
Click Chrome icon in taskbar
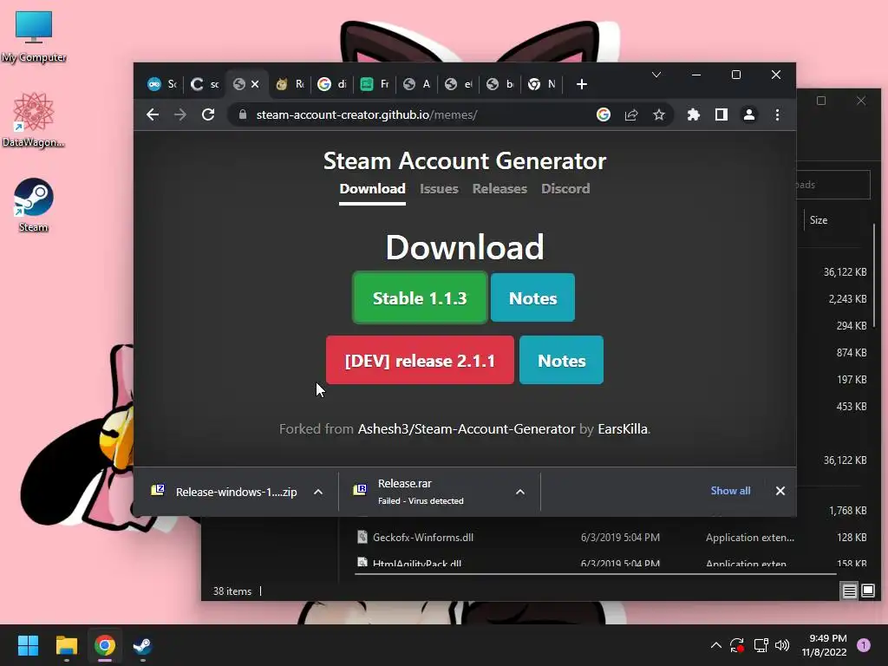(x=105, y=645)
